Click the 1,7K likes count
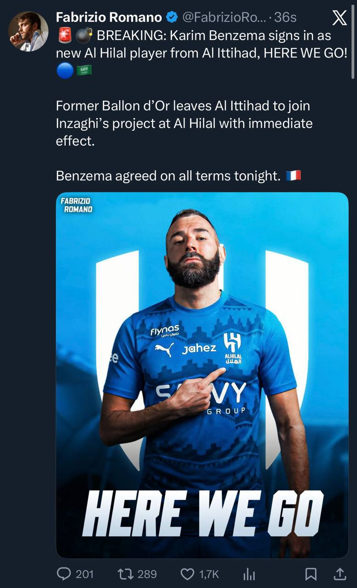The image size is (357, 588). (208, 574)
